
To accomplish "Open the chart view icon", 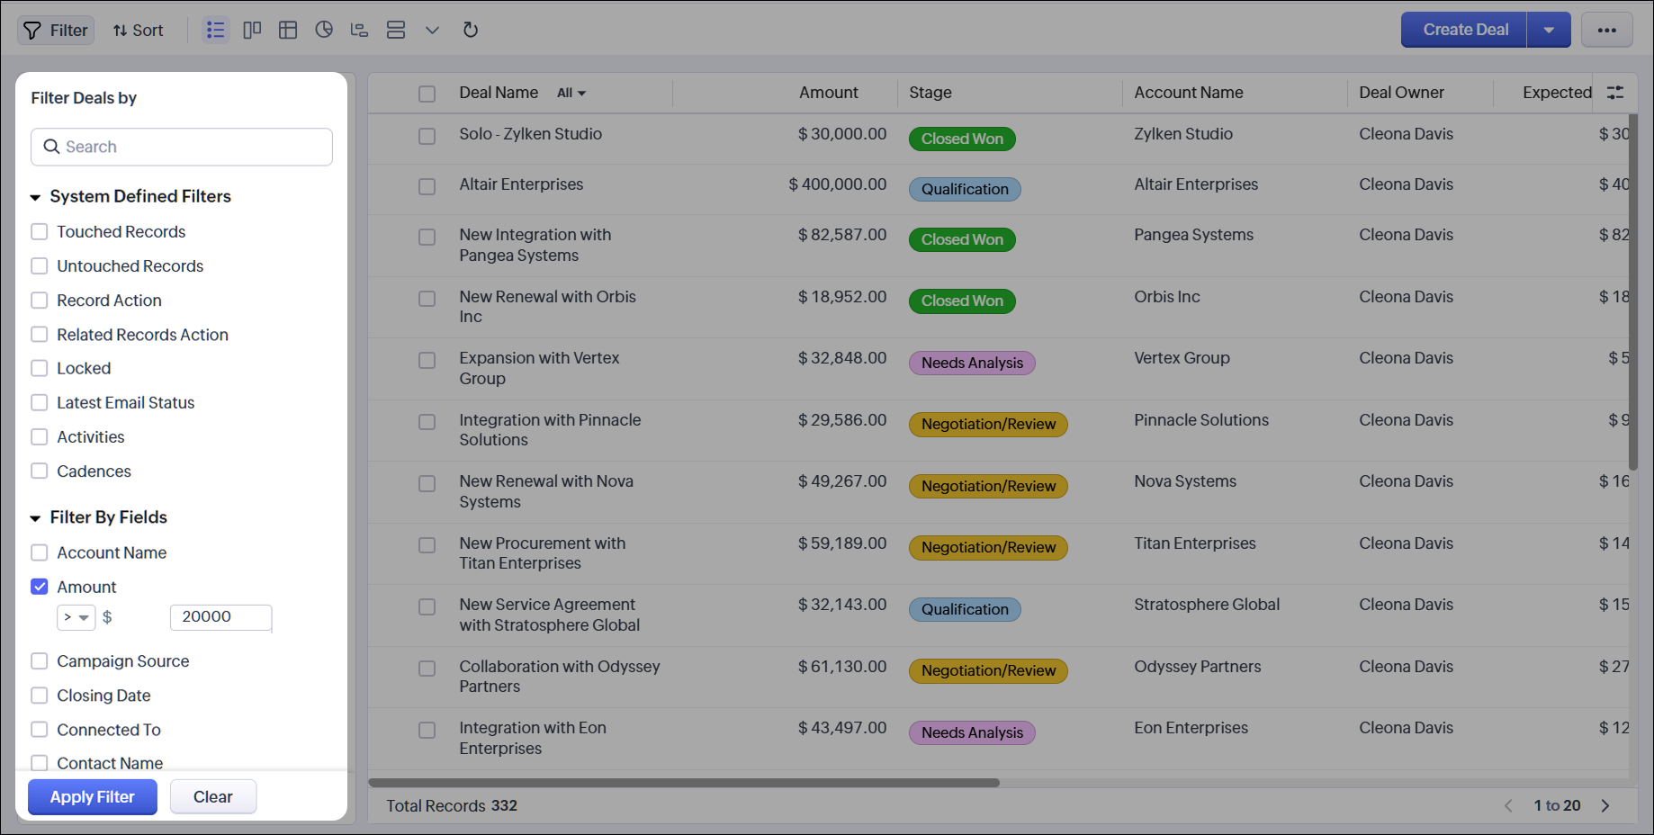I will tap(324, 30).
